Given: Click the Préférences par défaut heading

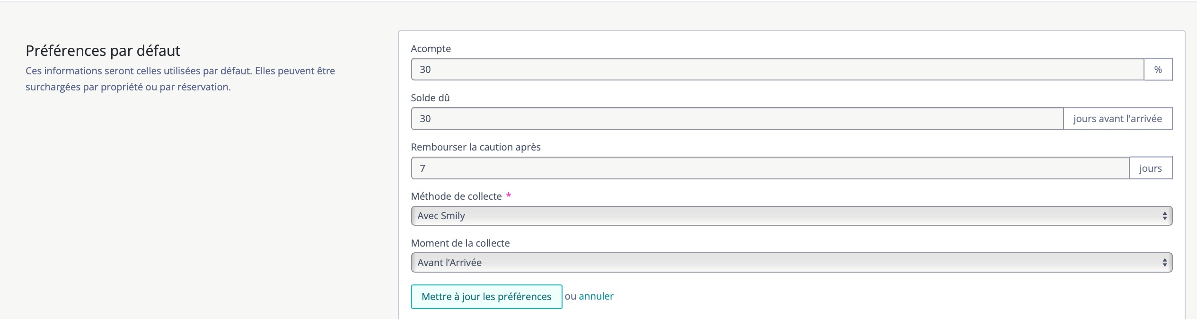Looking at the screenshot, I should [x=103, y=51].
